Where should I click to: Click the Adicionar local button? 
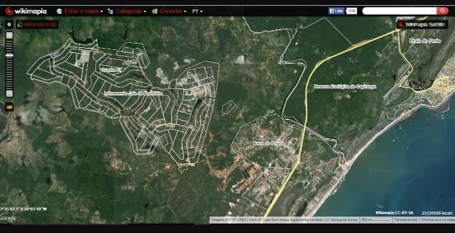[37, 25]
